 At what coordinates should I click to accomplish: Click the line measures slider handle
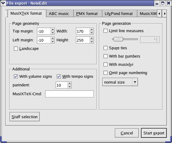[118, 39]
